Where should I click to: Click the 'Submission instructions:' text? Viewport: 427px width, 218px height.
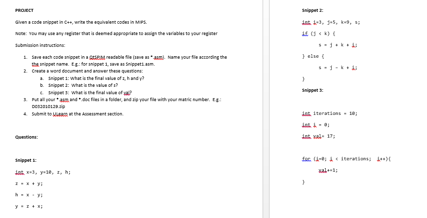click(x=40, y=45)
